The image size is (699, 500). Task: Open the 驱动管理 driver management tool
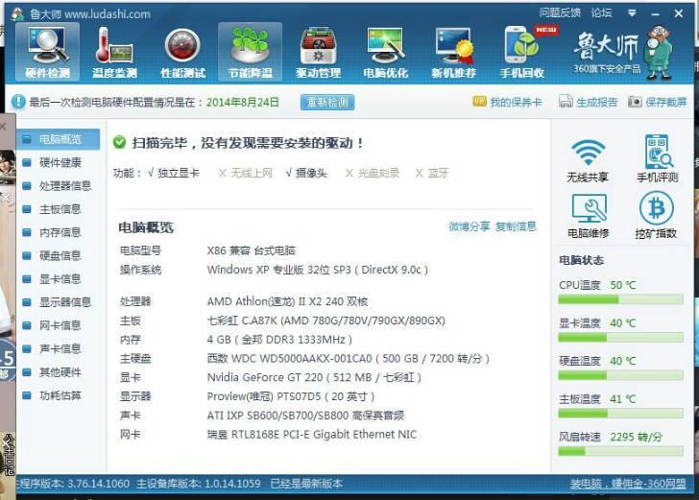click(x=318, y=53)
